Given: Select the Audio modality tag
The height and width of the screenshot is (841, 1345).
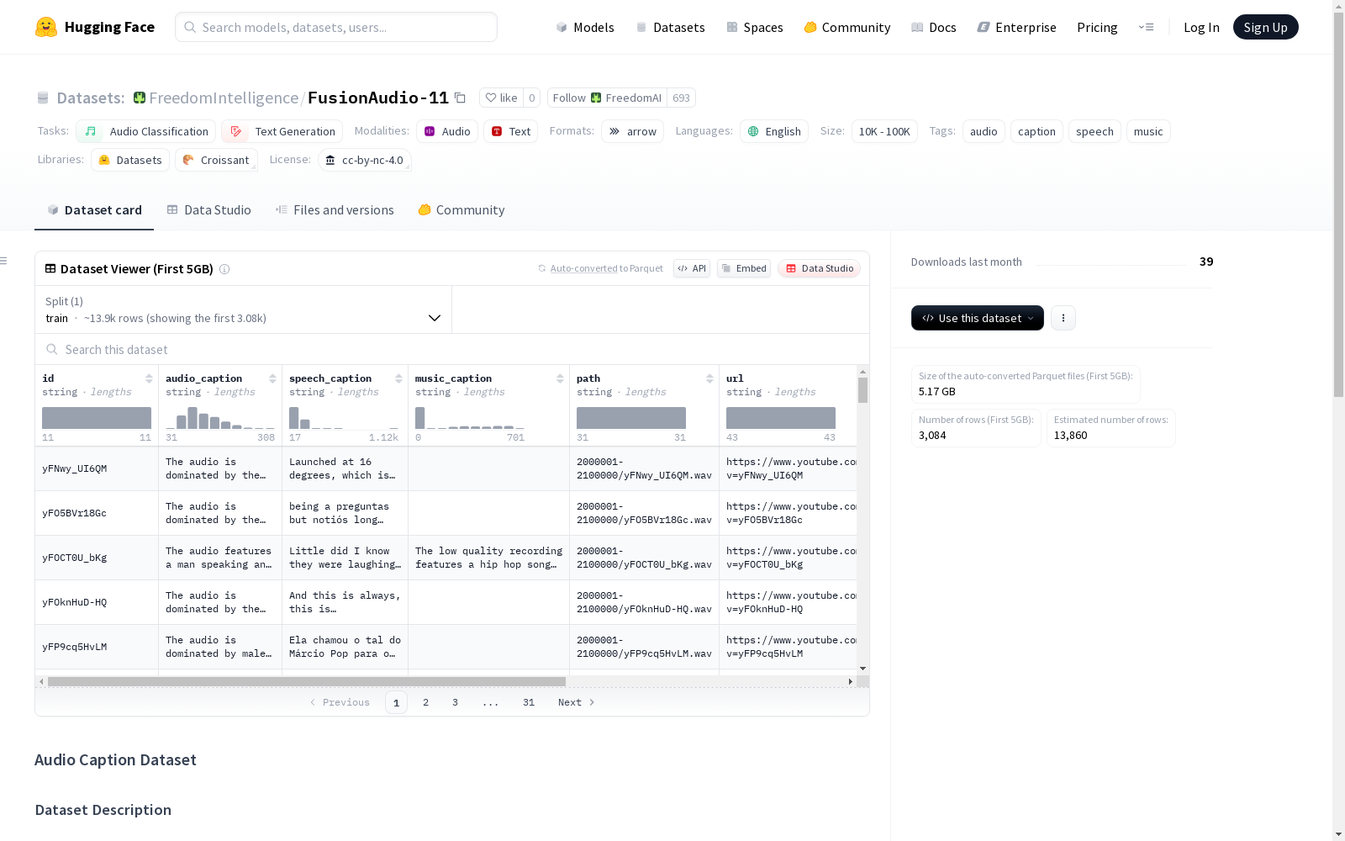Looking at the screenshot, I should click(x=447, y=131).
